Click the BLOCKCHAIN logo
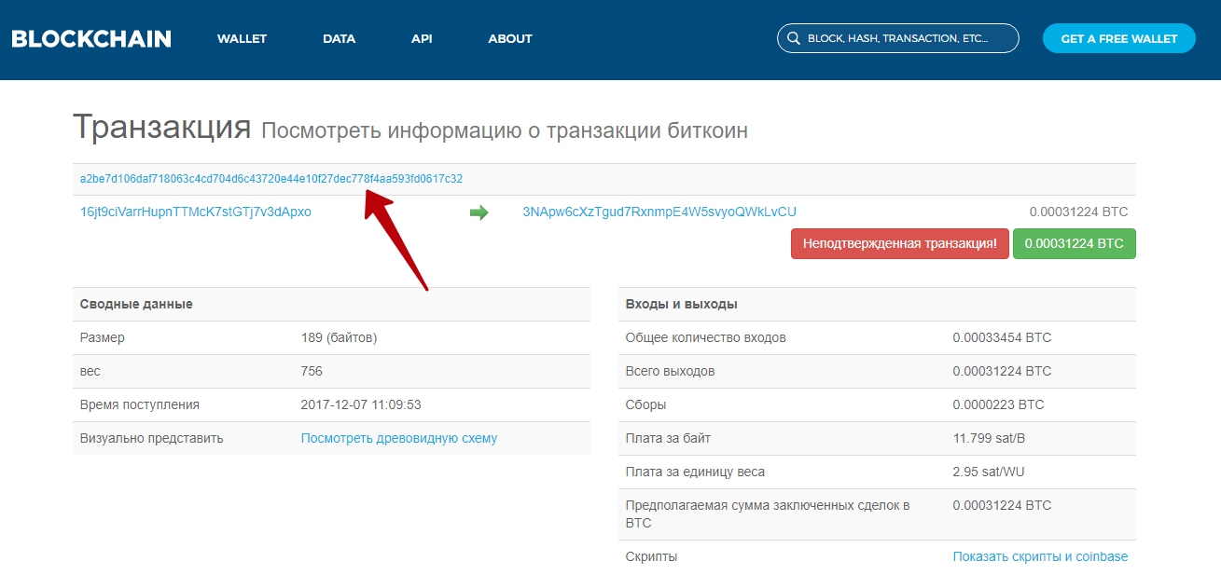The image size is (1221, 575). [90, 38]
